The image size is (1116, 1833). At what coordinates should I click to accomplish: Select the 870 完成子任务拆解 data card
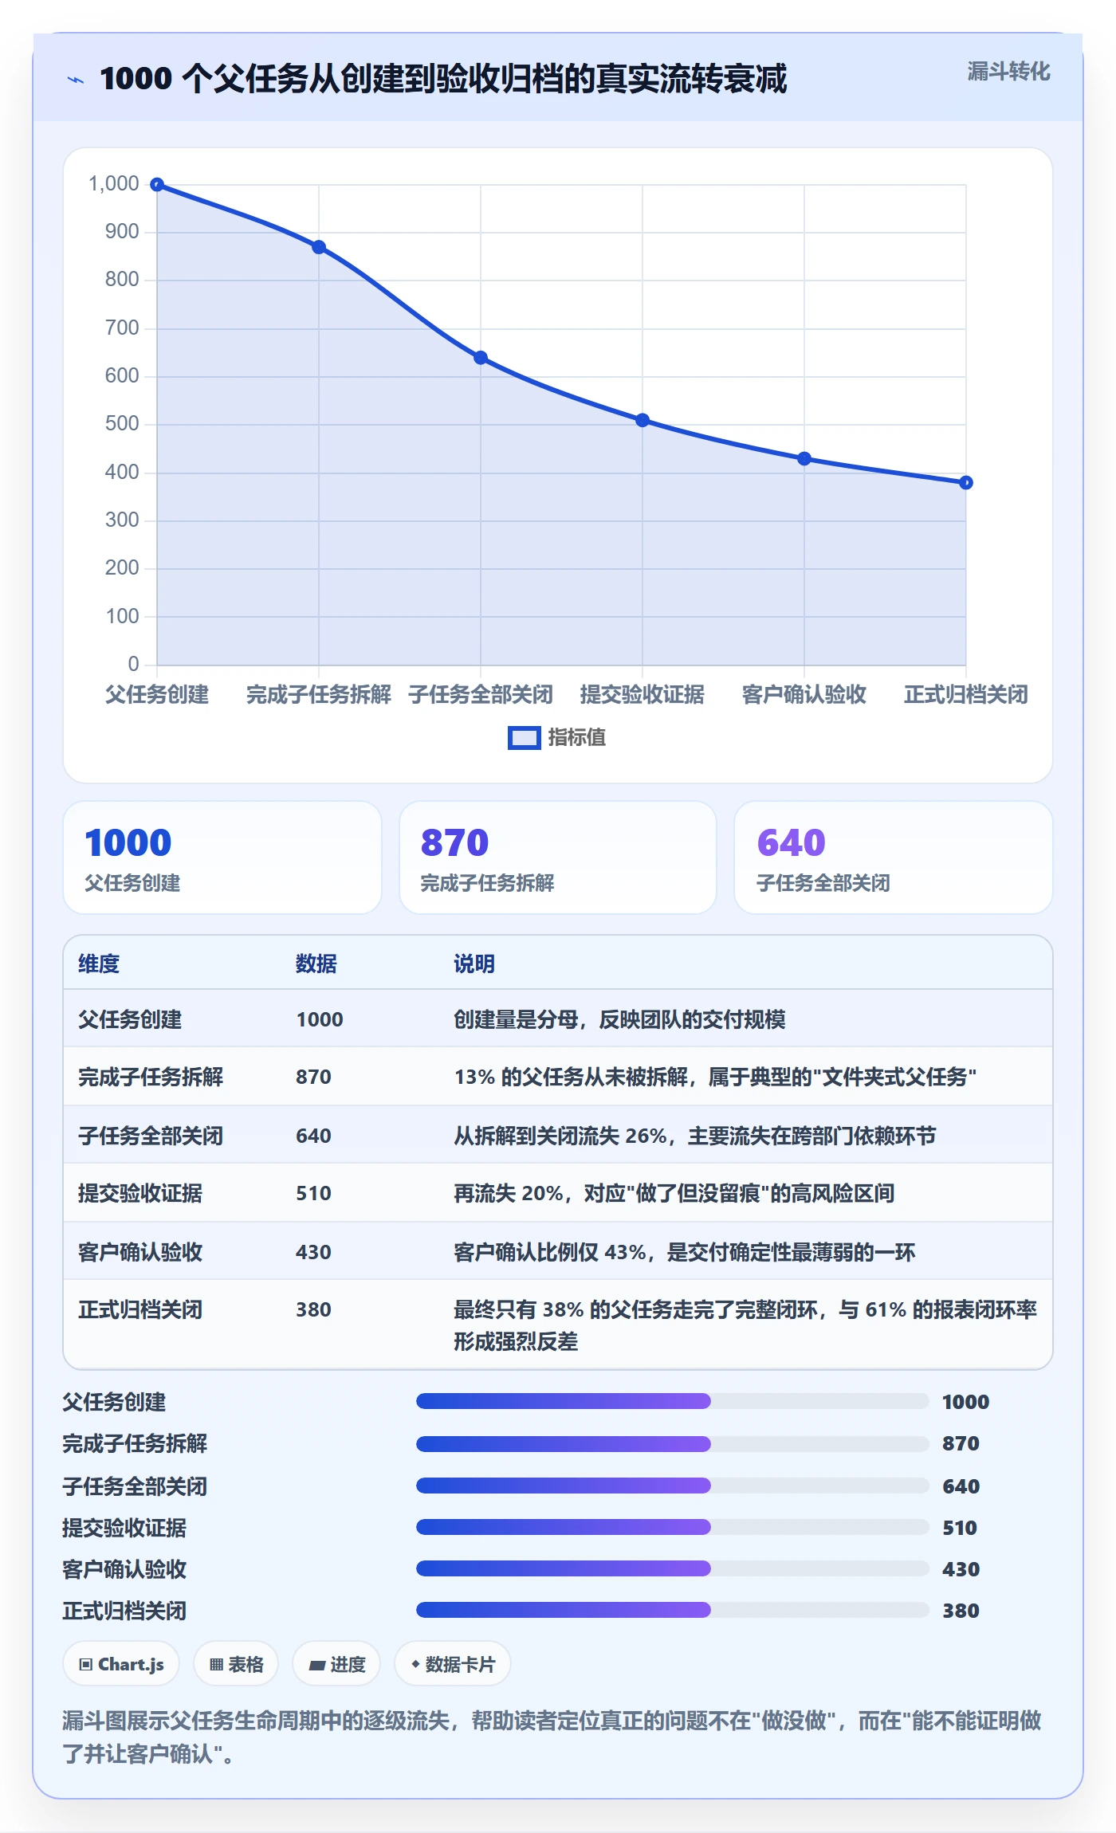tap(558, 858)
